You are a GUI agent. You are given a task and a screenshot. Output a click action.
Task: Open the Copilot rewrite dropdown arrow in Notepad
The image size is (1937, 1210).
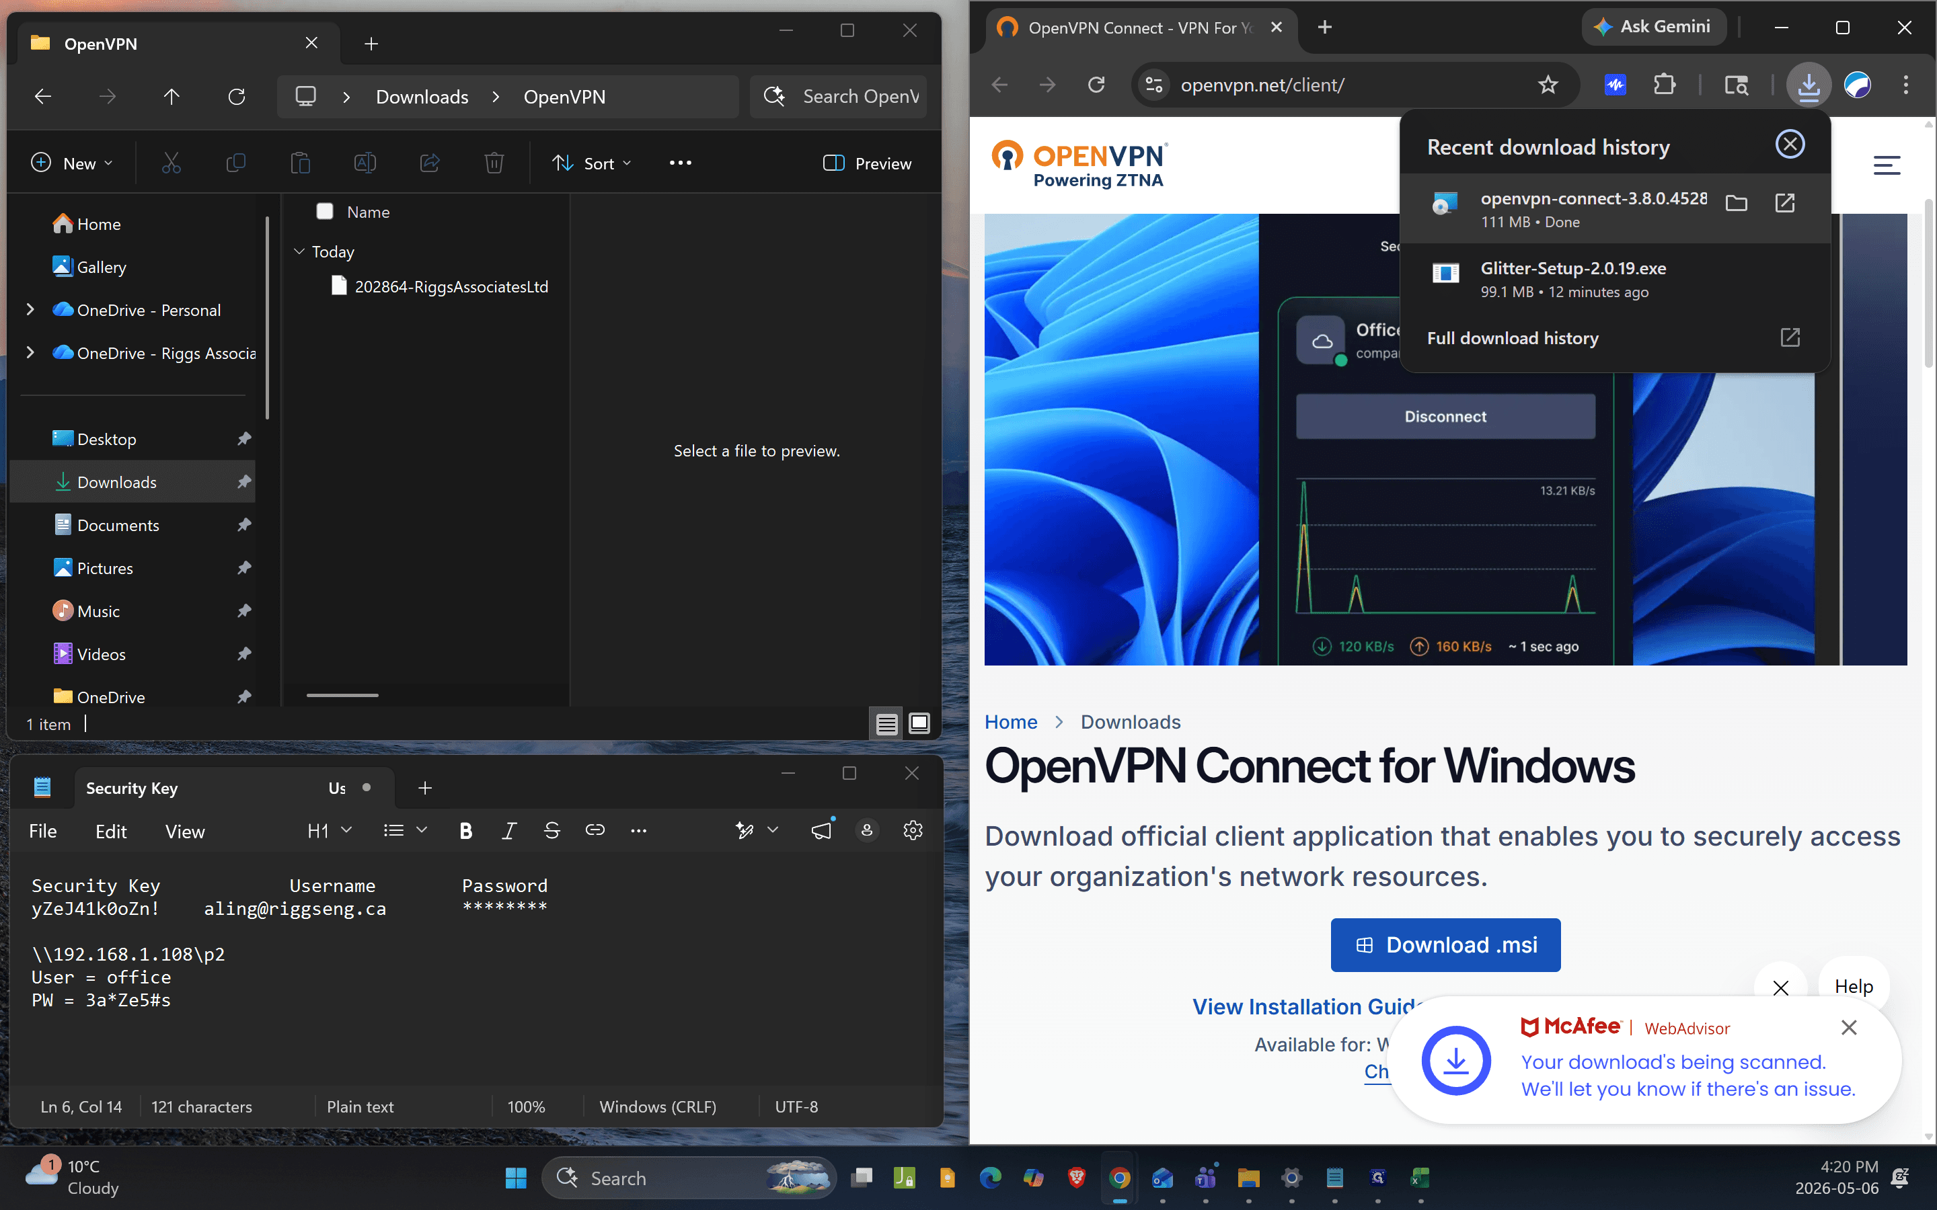pos(772,831)
